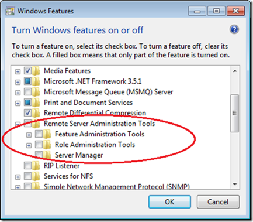Click the Cancel button

pyautogui.click(x=218, y=201)
